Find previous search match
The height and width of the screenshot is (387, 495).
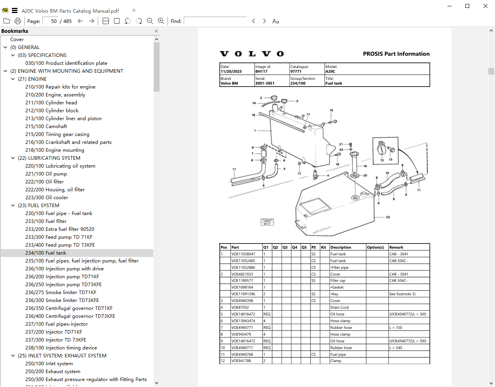pyautogui.click(x=253, y=21)
